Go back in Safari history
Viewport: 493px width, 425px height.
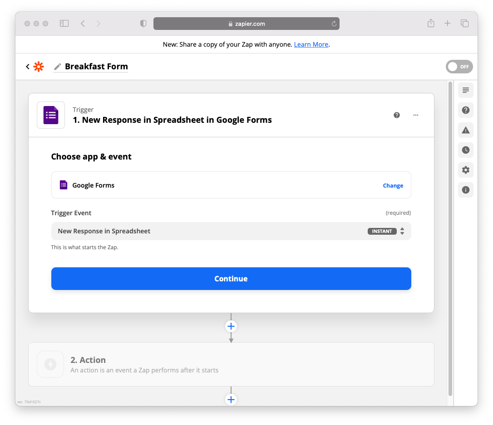(83, 24)
